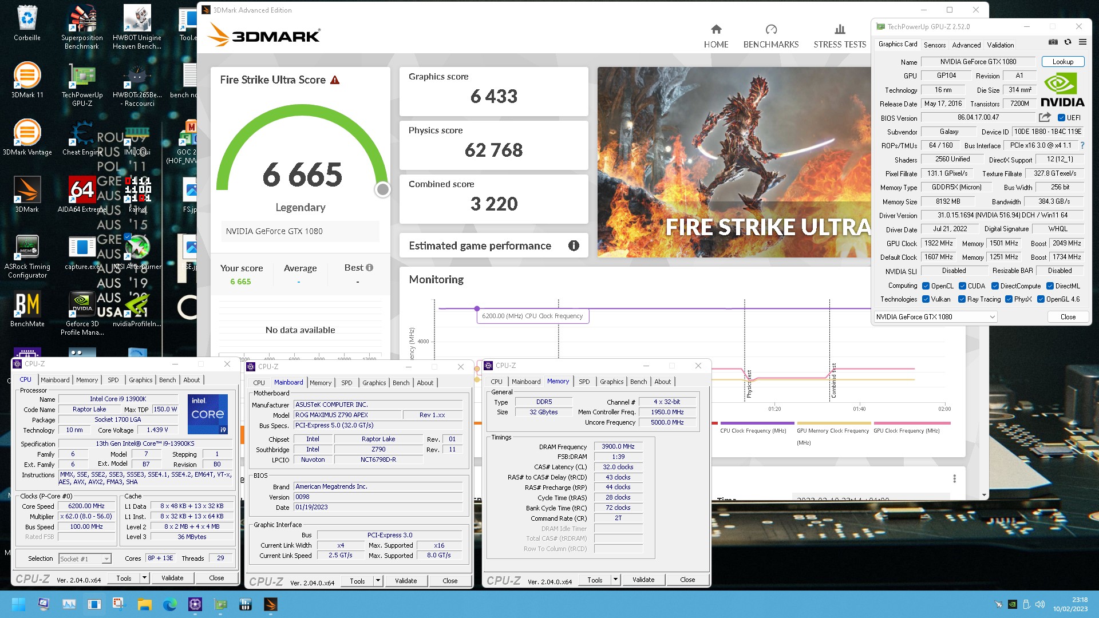Toggle the PhysX checkbox in GPU-Z
The width and height of the screenshot is (1099, 618).
point(1009,299)
